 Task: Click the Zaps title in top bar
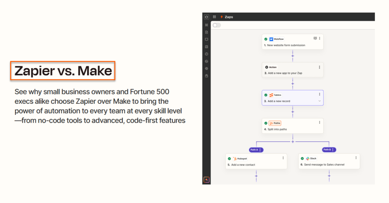(229, 17)
